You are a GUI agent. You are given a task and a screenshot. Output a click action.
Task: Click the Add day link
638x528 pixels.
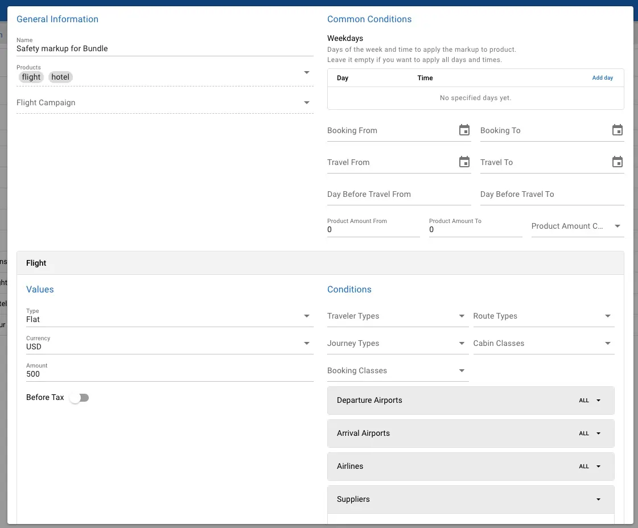pyautogui.click(x=602, y=78)
